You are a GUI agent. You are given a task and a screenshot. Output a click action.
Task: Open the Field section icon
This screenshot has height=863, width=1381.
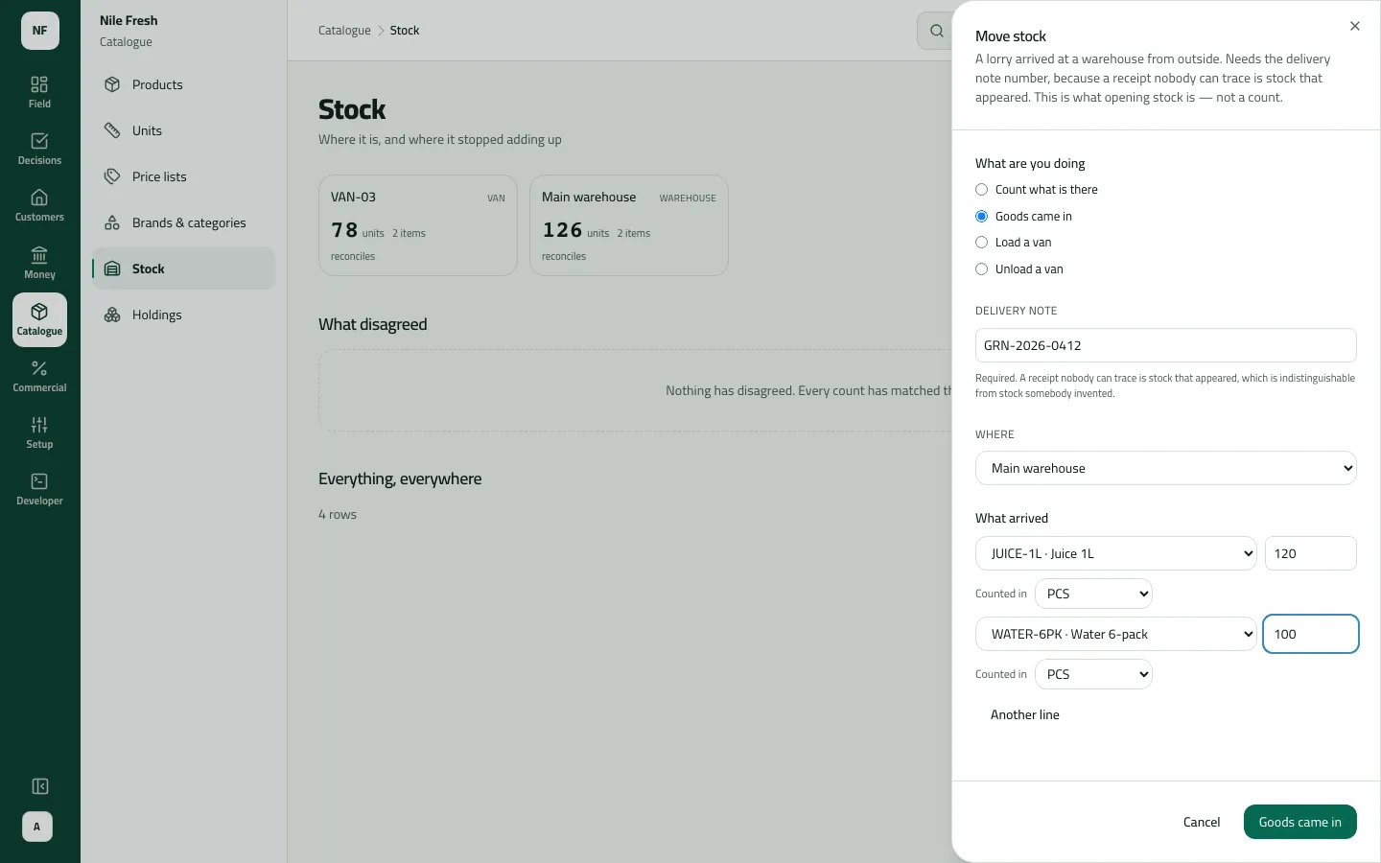pyautogui.click(x=39, y=92)
